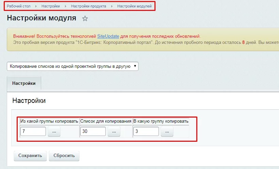Viewport: 279px width, 169px height.
Task: Open list picker for 'Список для копирования'
Action: click(x=114, y=132)
